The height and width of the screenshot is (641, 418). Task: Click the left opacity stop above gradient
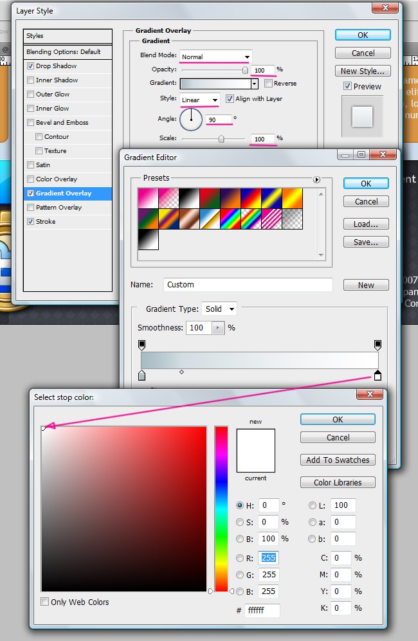(x=141, y=345)
